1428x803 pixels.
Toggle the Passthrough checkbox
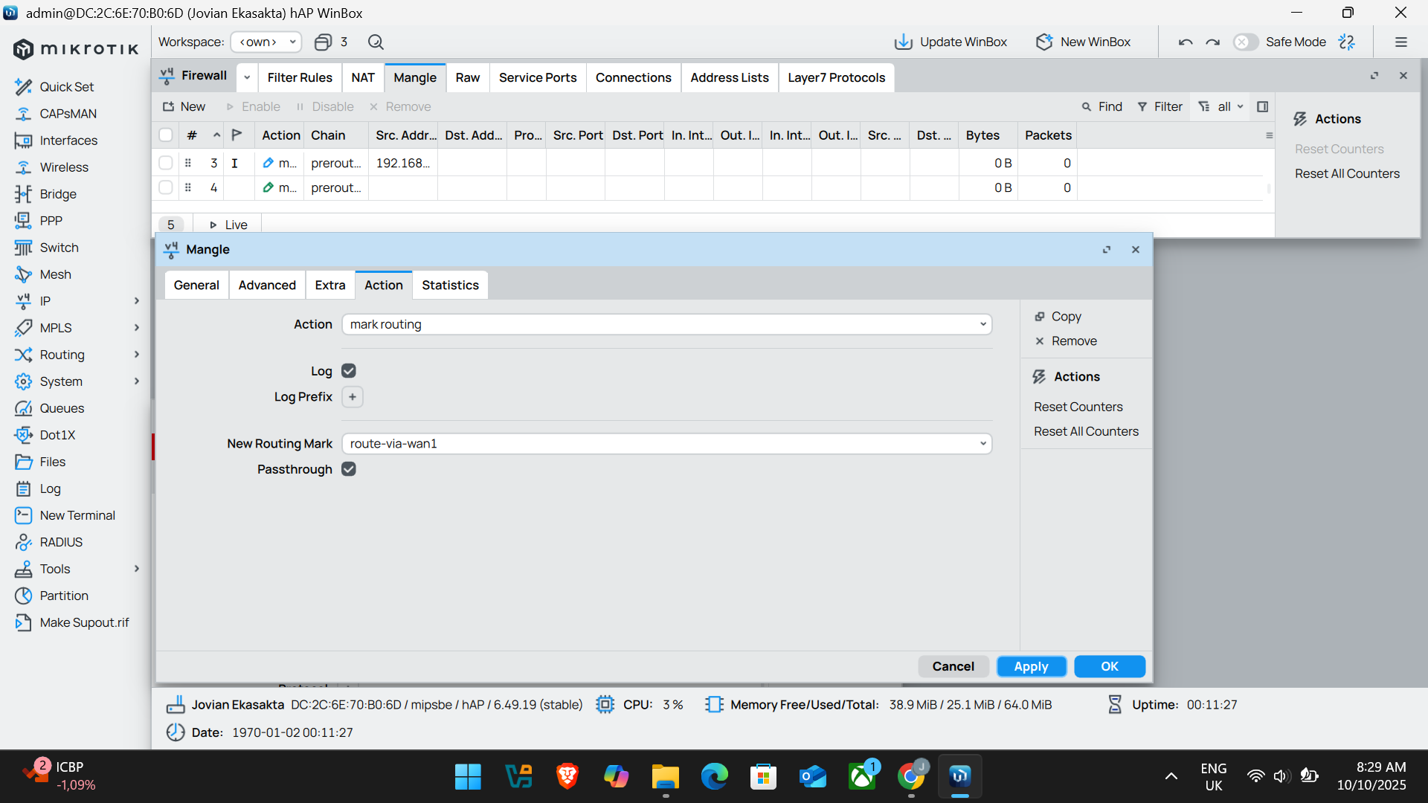pos(349,469)
